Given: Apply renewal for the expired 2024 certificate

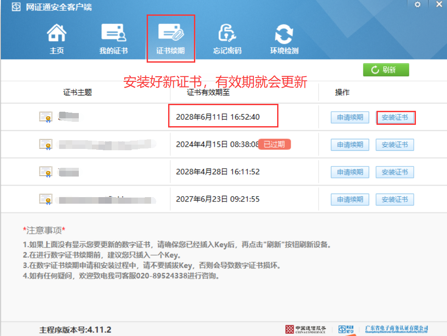Looking at the screenshot, I should click(350, 145).
